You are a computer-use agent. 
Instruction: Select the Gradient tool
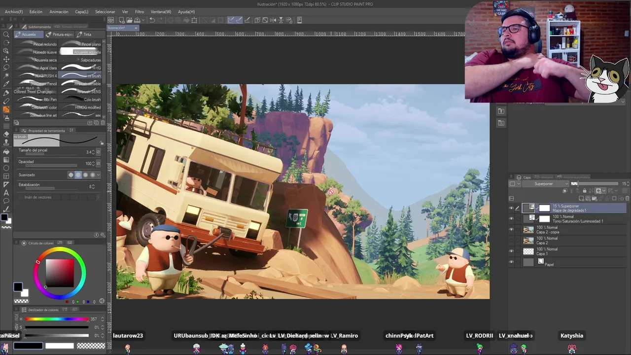tap(6, 160)
